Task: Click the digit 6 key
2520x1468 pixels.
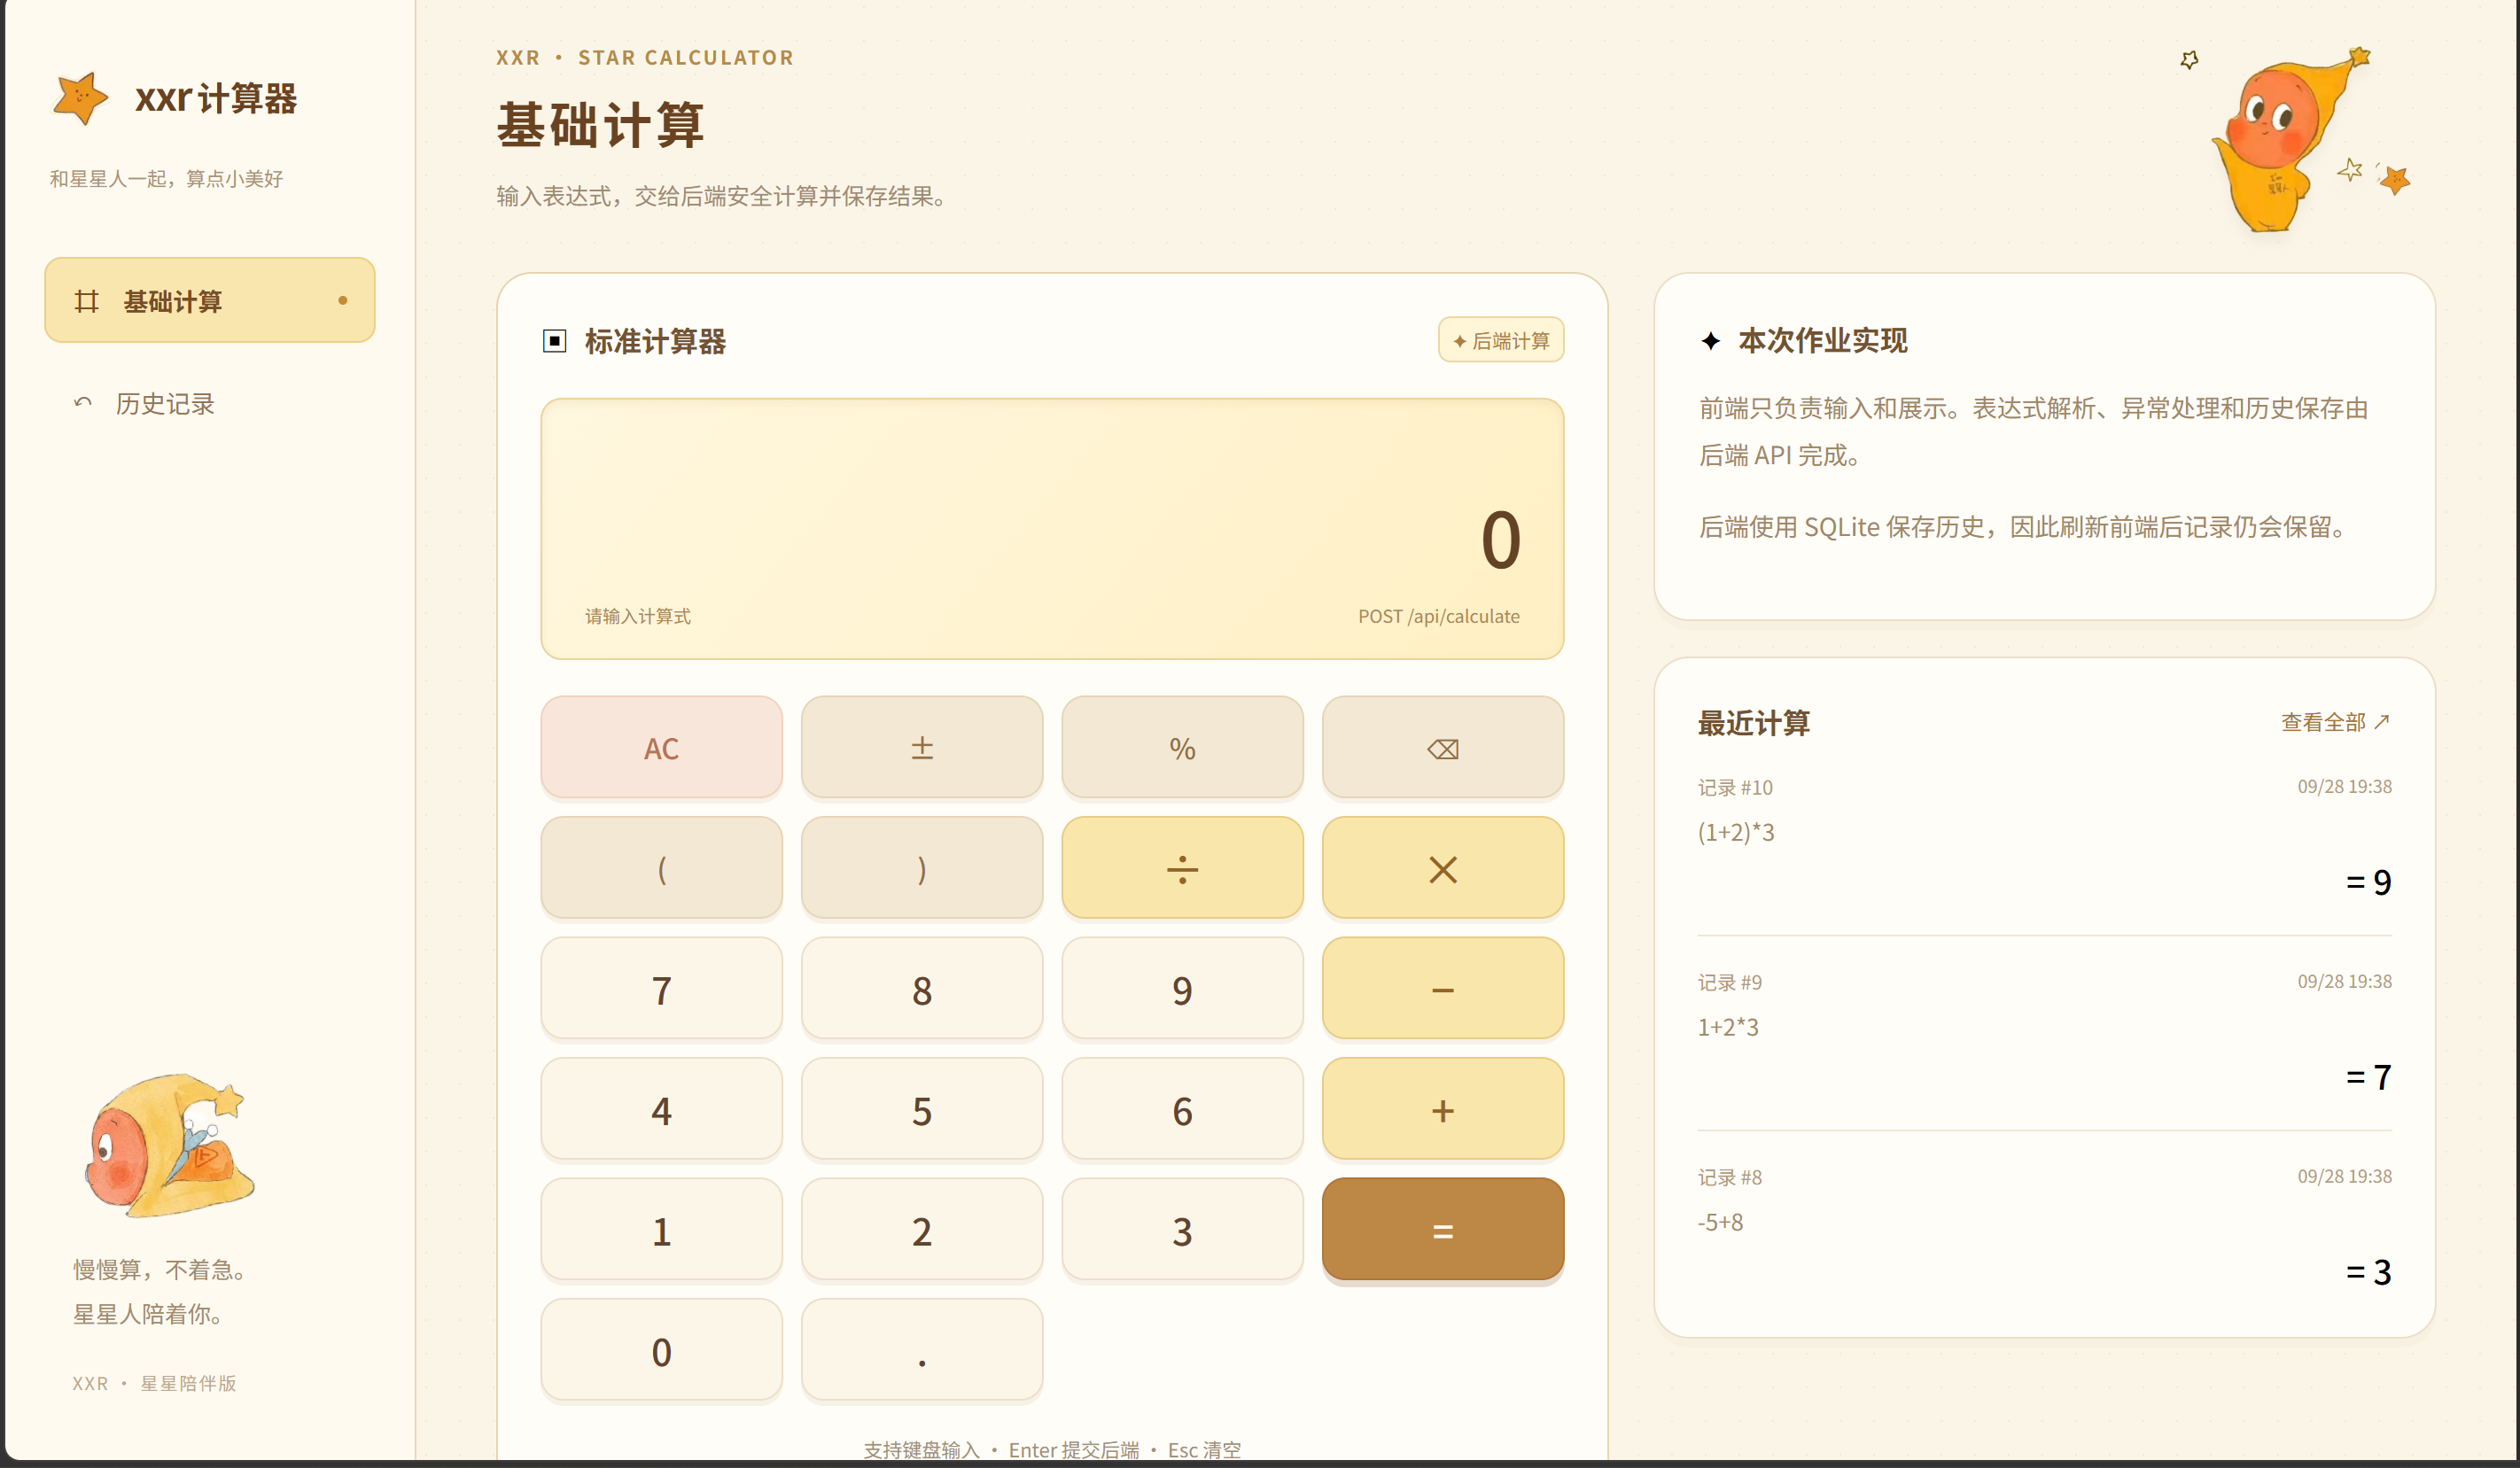Action: pyautogui.click(x=1182, y=1109)
